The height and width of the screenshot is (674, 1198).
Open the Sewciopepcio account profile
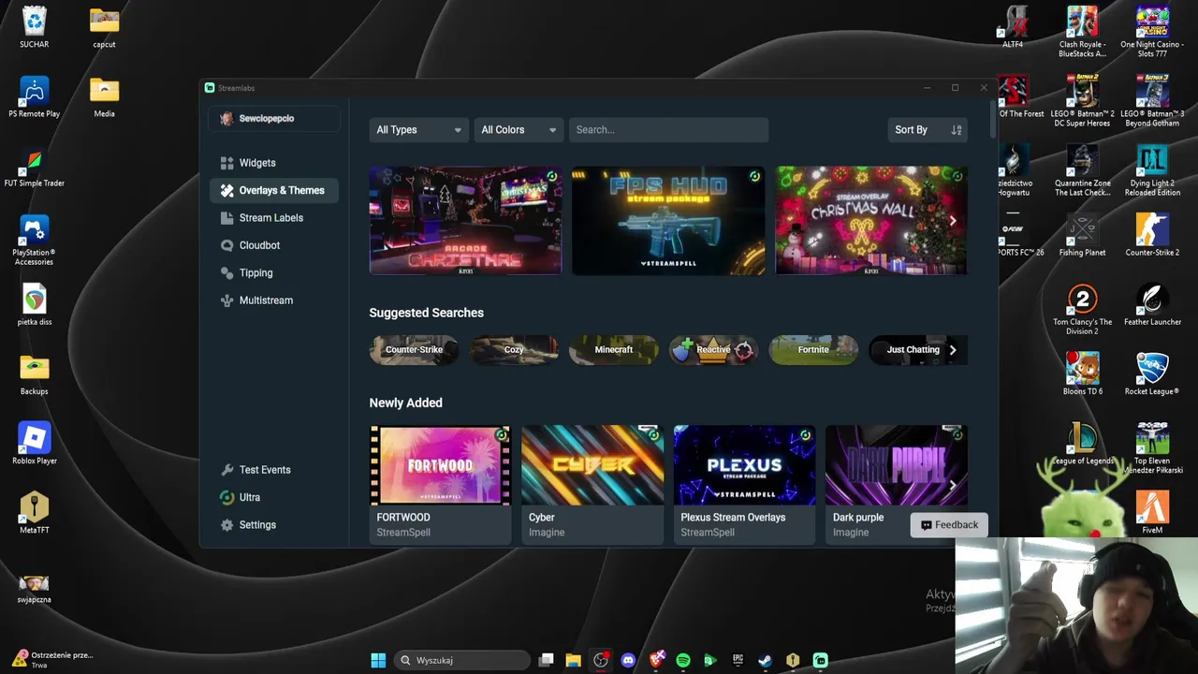(273, 119)
